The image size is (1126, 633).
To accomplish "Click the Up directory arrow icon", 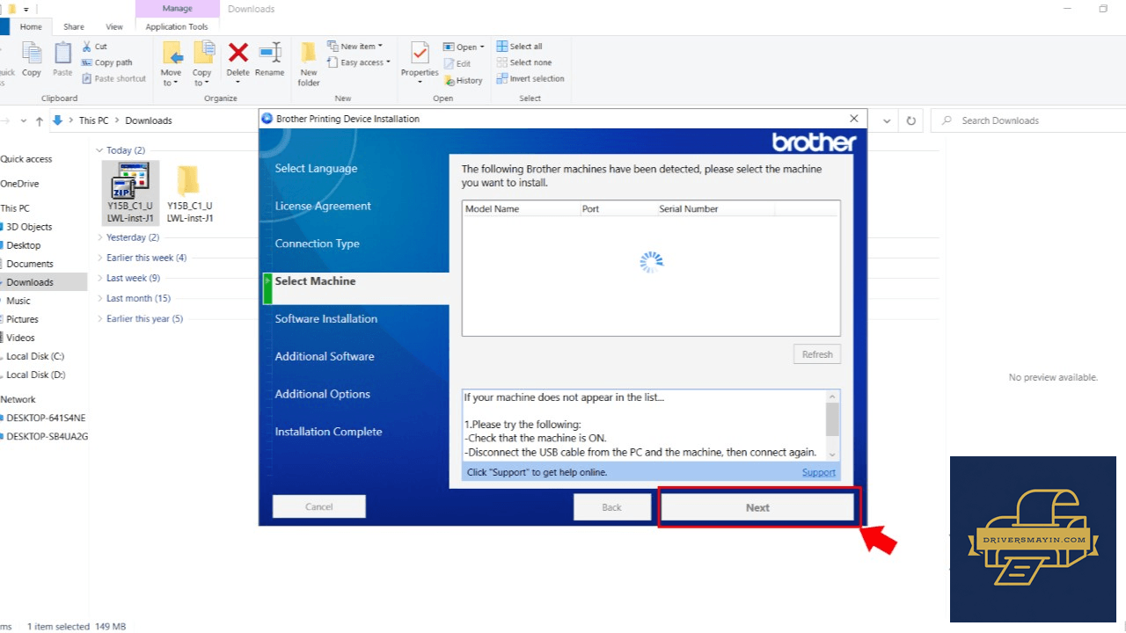I will [40, 120].
